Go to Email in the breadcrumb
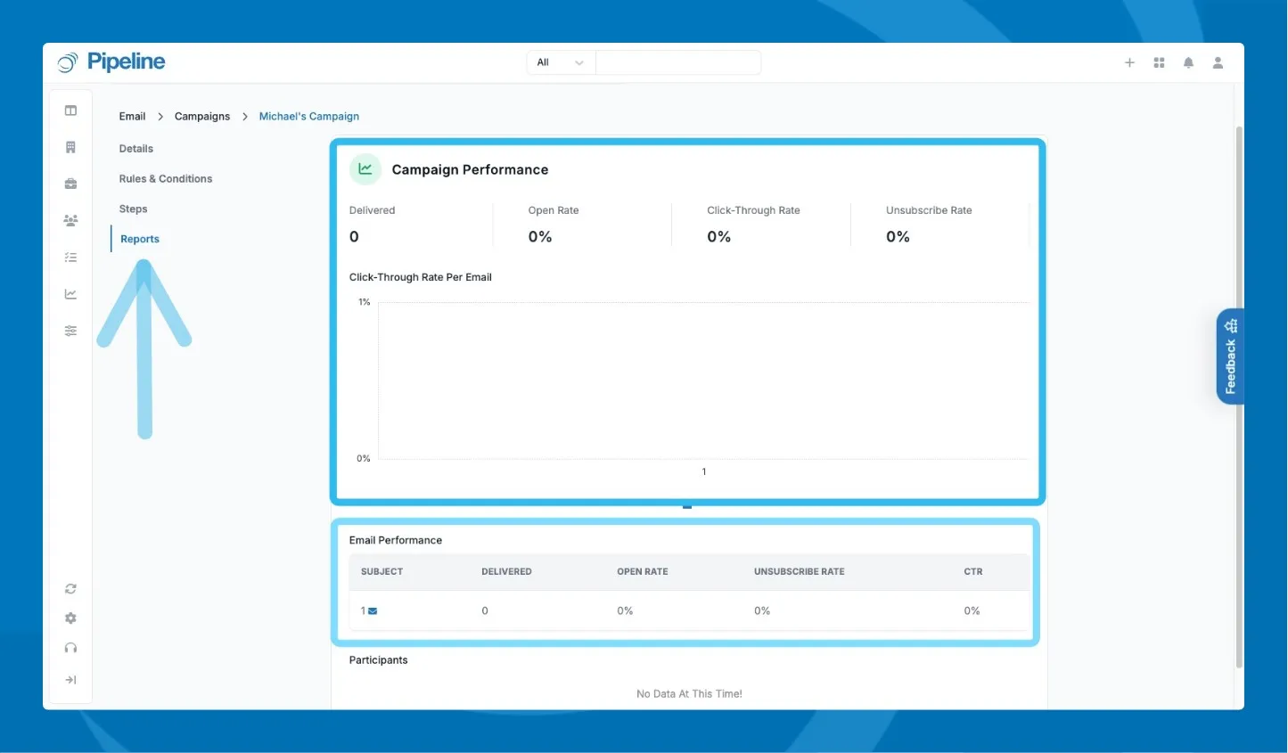 [132, 117]
